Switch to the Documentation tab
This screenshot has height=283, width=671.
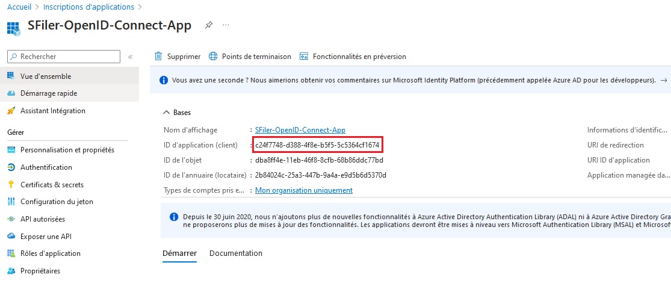236,253
